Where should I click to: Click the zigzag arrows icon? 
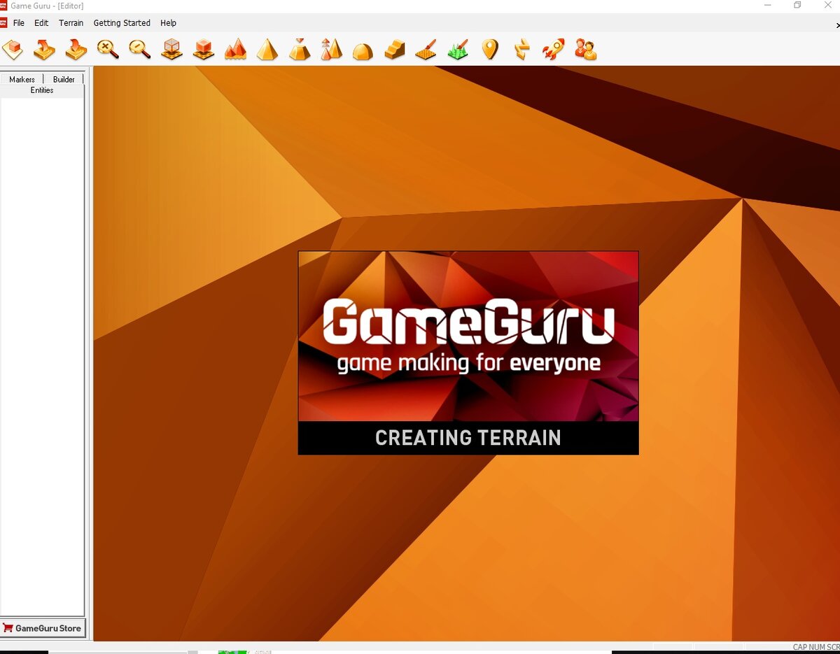coord(521,50)
